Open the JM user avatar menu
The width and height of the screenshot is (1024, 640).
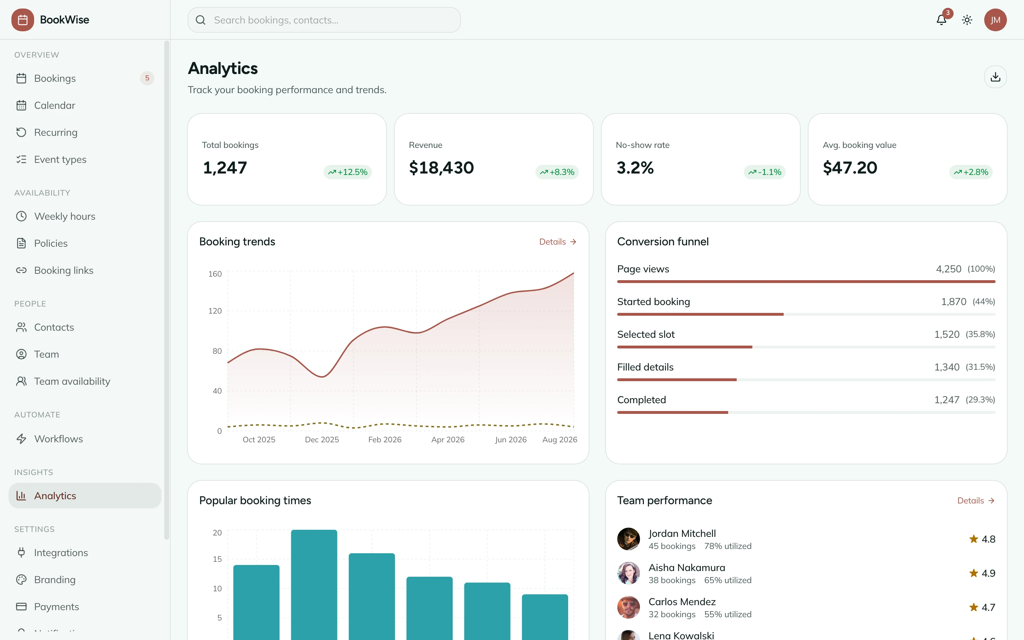[995, 20]
